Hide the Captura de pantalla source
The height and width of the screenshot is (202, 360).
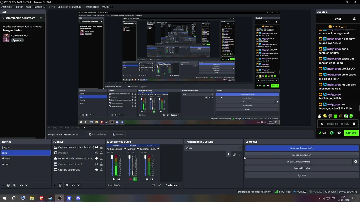pyautogui.click(x=96, y=170)
